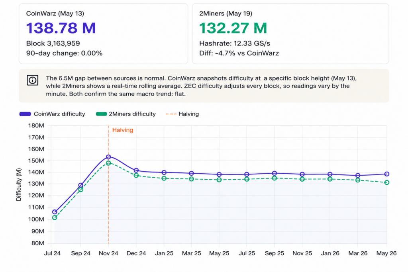The image size is (408, 272).
Task: Click the Sep 25 x-axis label
Action: pyautogui.click(x=274, y=253)
